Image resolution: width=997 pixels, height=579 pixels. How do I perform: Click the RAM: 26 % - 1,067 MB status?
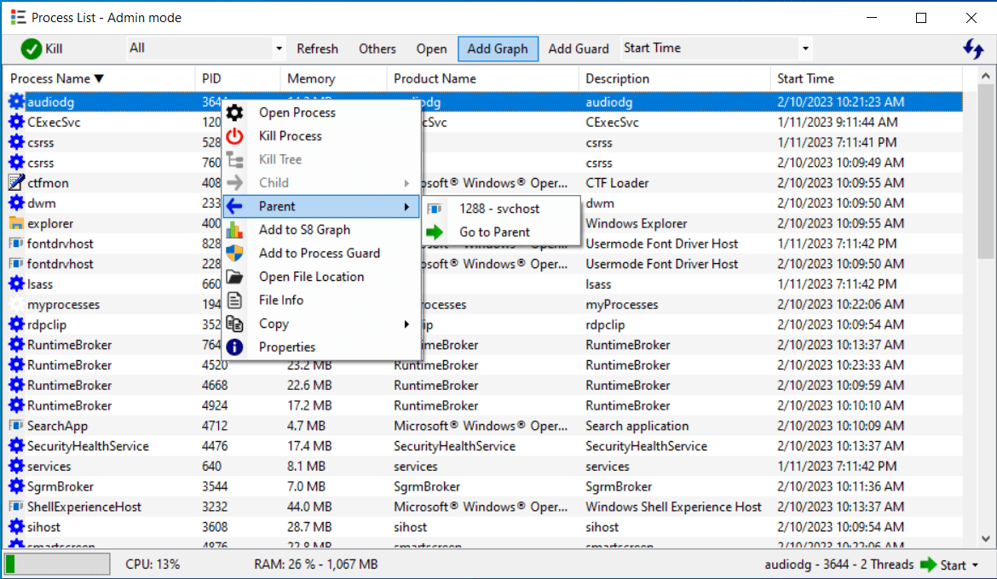(316, 565)
